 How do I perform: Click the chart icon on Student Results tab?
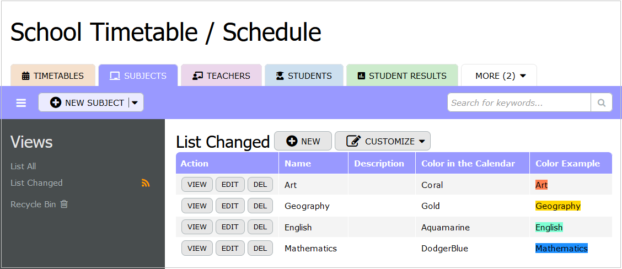[x=361, y=76]
